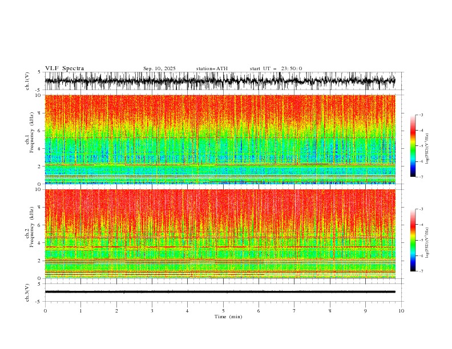Viewport: 452px width, 349px height.
Task: Click the "-7" tick on ch.2 color bar
Action: point(421,271)
